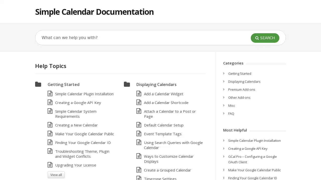Image resolution: width=321 pixels, height=180 pixels.
Task: Click document icon beside Ways to Customize Calendar Displays
Action: 139,156
